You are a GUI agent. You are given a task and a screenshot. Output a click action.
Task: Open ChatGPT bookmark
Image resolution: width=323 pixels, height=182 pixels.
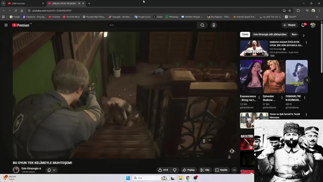[x=290, y=17]
